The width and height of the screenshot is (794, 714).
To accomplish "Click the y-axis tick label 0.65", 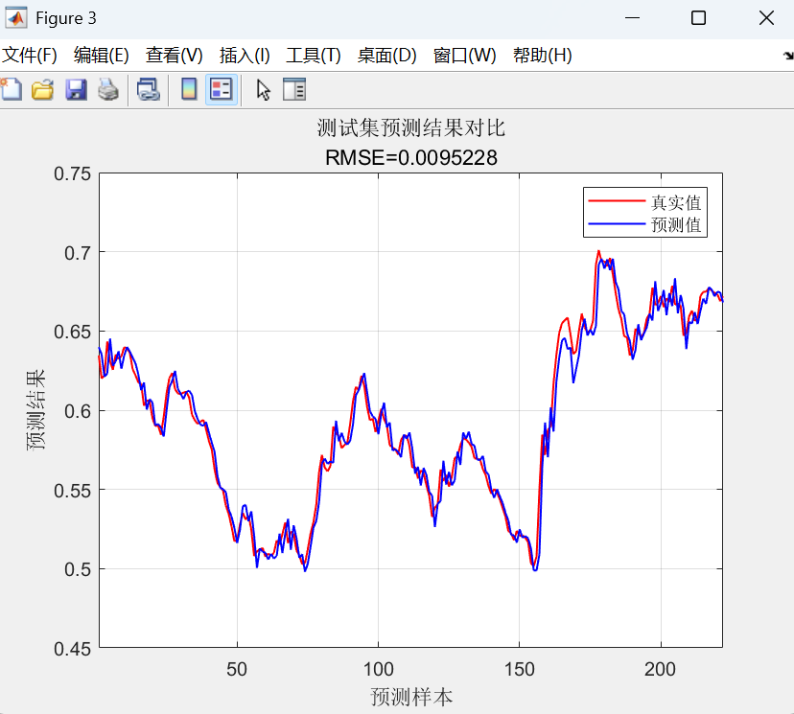I will click(x=73, y=332).
